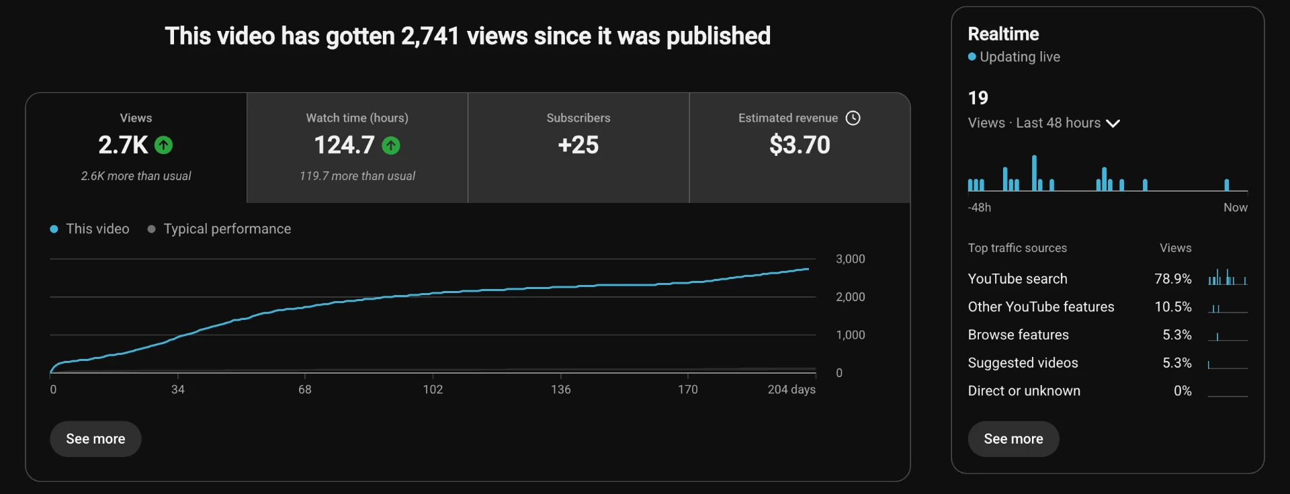Image resolution: width=1290 pixels, height=494 pixels.
Task: Click green up-arrow icon next to 124.7
Action: coord(391,145)
